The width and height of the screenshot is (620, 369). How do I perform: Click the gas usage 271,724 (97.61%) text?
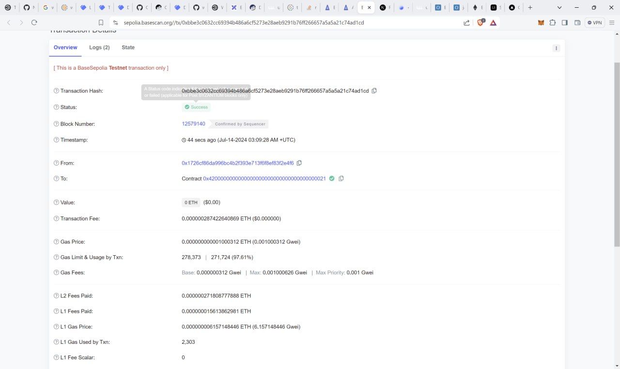tap(232, 257)
